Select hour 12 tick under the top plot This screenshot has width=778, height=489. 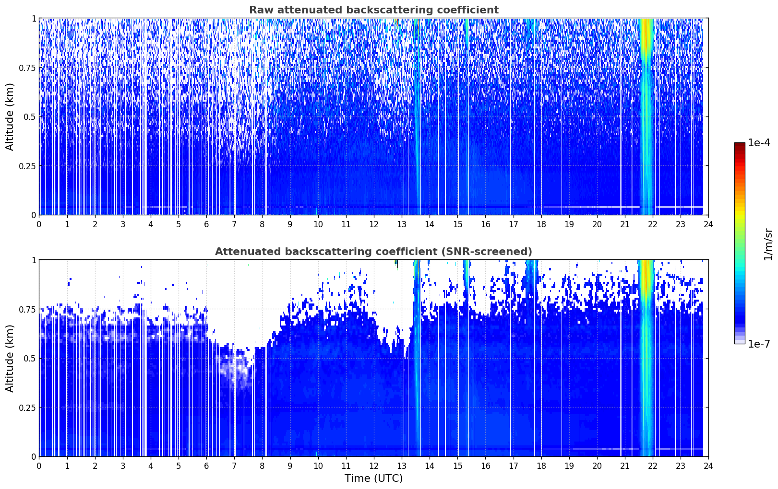click(x=373, y=224)
